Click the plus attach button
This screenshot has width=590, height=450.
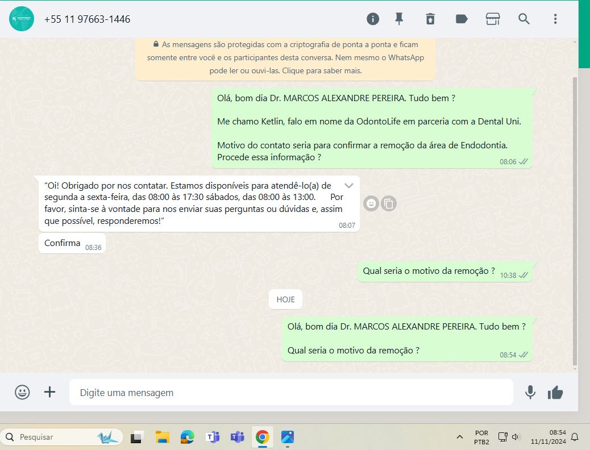[x=50, y=392]
